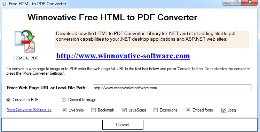Image resolution: width=260 pixels, height=132 pixels.
Task: Uncheck the Live links checkbox
Action: tap(64, 110)
